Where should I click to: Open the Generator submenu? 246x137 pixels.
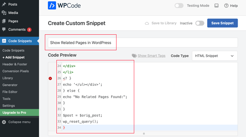pyautogui.click(x=10, y=85)
